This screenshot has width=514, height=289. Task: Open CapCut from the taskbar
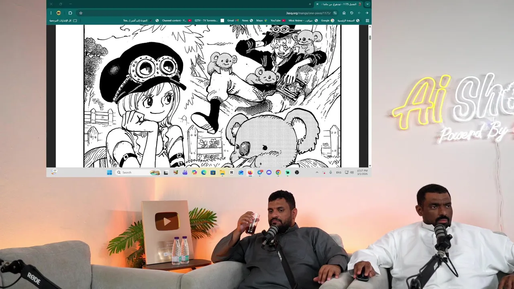[x=231, y=172]
